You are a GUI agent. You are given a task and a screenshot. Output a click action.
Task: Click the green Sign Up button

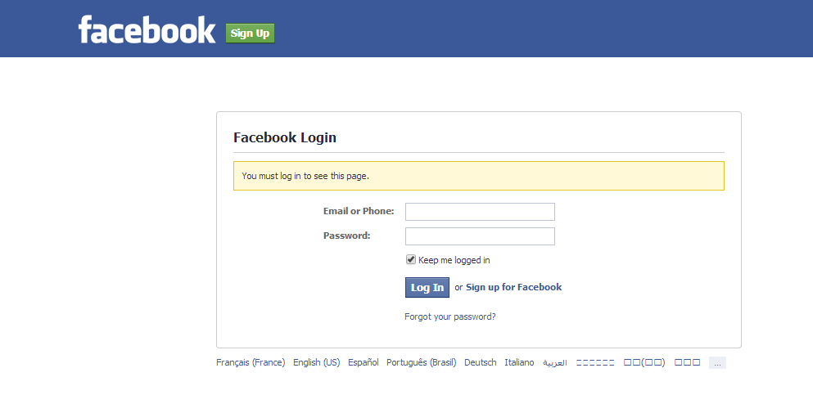(250, 34)
